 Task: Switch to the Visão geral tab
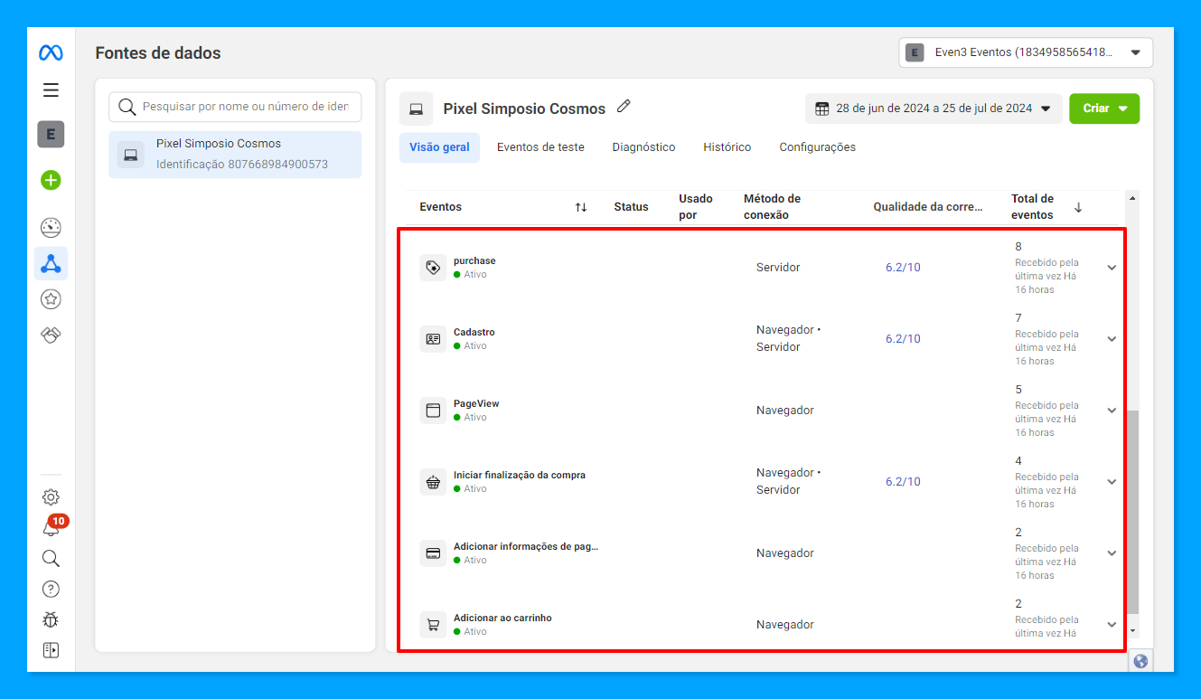(439, 147)
